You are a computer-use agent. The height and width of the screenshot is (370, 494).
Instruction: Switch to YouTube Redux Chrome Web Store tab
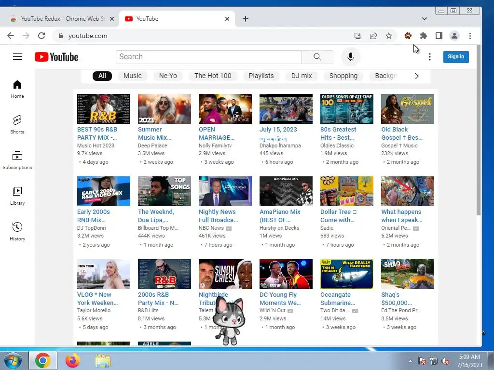[62, 19]
